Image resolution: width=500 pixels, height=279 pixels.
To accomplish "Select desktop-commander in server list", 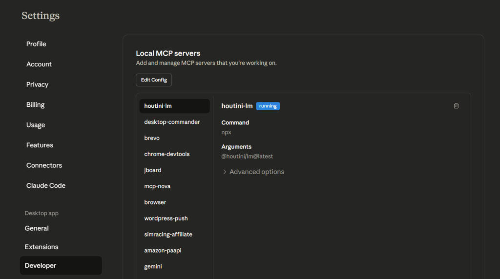I will click(172, 122).
